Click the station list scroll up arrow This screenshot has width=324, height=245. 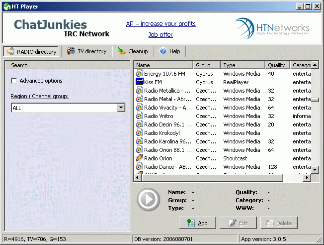[315, 65]
